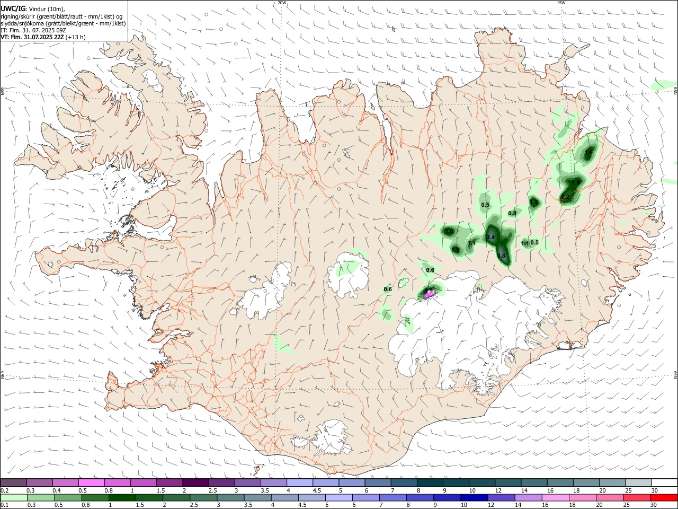Screen dimensions: 678x509
Task: Click the lower rain swatch between 7 and 8
Action: pyautogui.click(x=393, y=497)
